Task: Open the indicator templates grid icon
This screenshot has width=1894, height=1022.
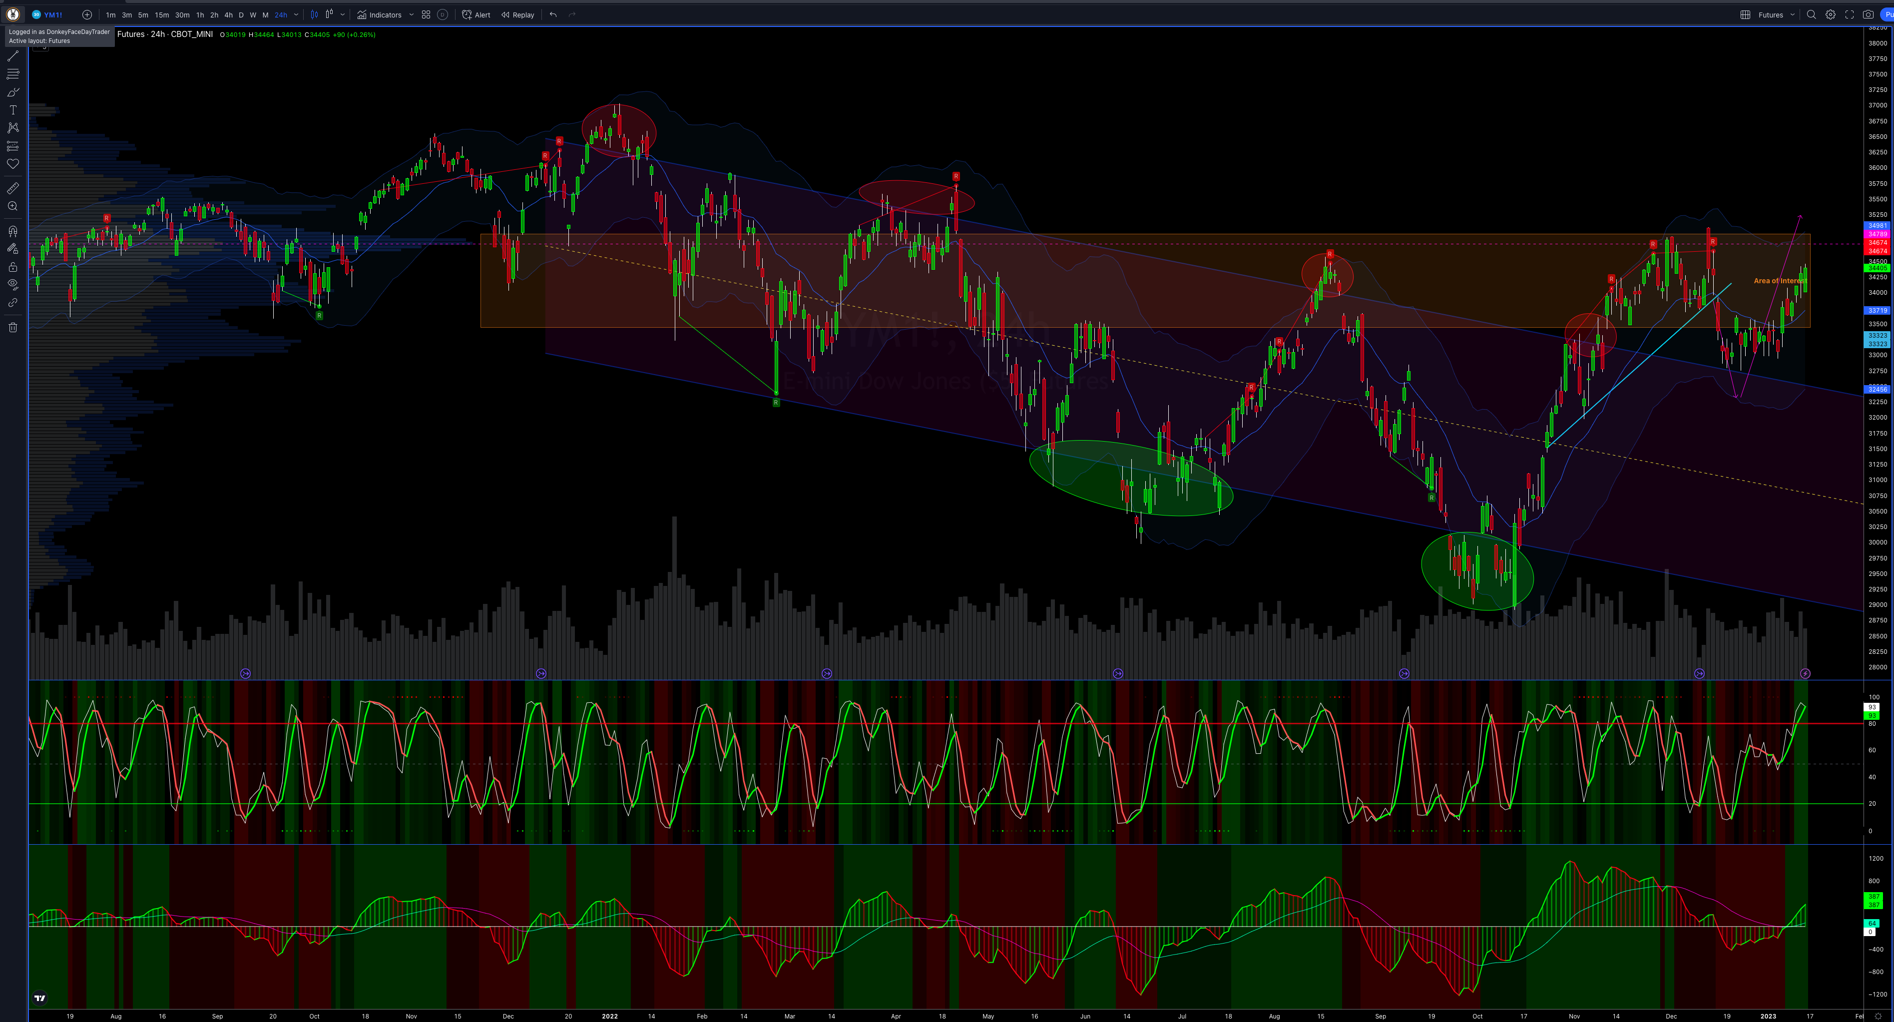Action: tap(426, 14)
